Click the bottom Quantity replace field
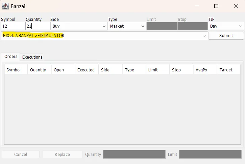The image size is (245, 164). point(134,154)
